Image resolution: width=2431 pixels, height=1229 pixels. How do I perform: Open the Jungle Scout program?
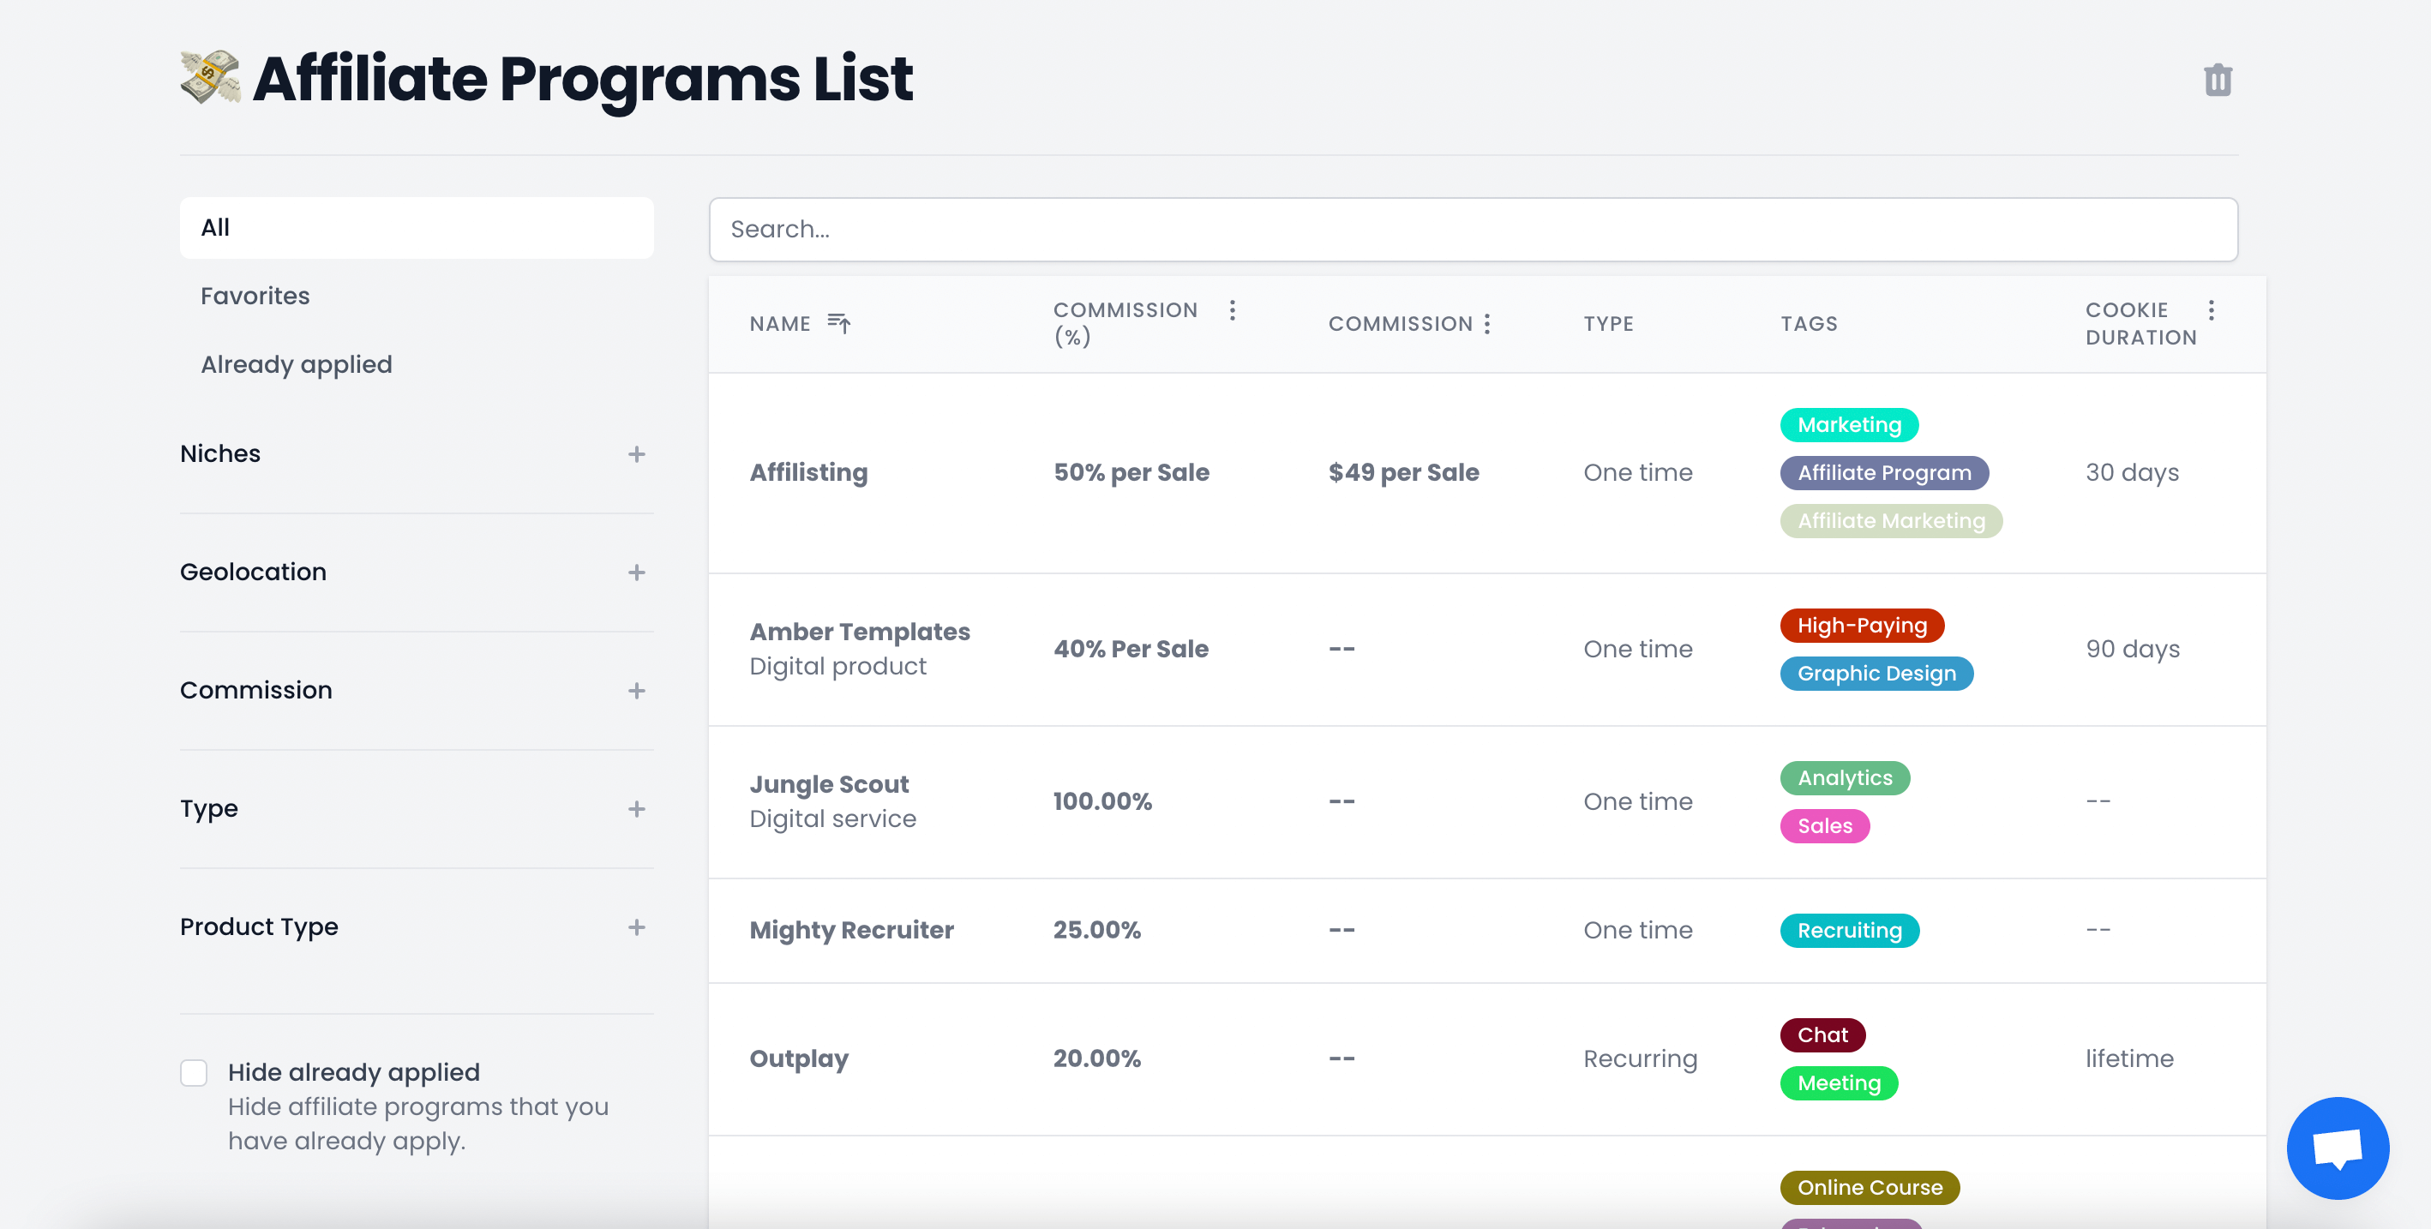(829, 785)
